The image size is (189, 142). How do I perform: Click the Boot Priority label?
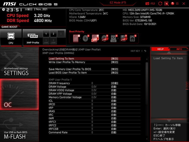(x=77, y=32)
